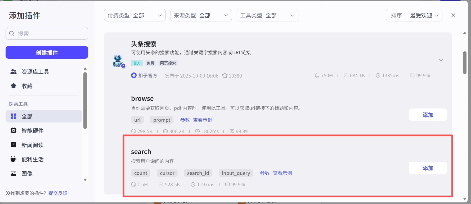Open the 付费类型 filter dropdown
The image size is (471, 204).
(135, 15)
